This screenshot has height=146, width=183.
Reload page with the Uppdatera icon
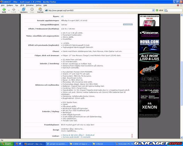click(x=24, y=9)
